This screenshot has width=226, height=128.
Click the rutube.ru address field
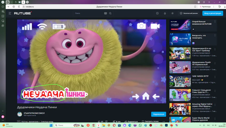[30, 7]
